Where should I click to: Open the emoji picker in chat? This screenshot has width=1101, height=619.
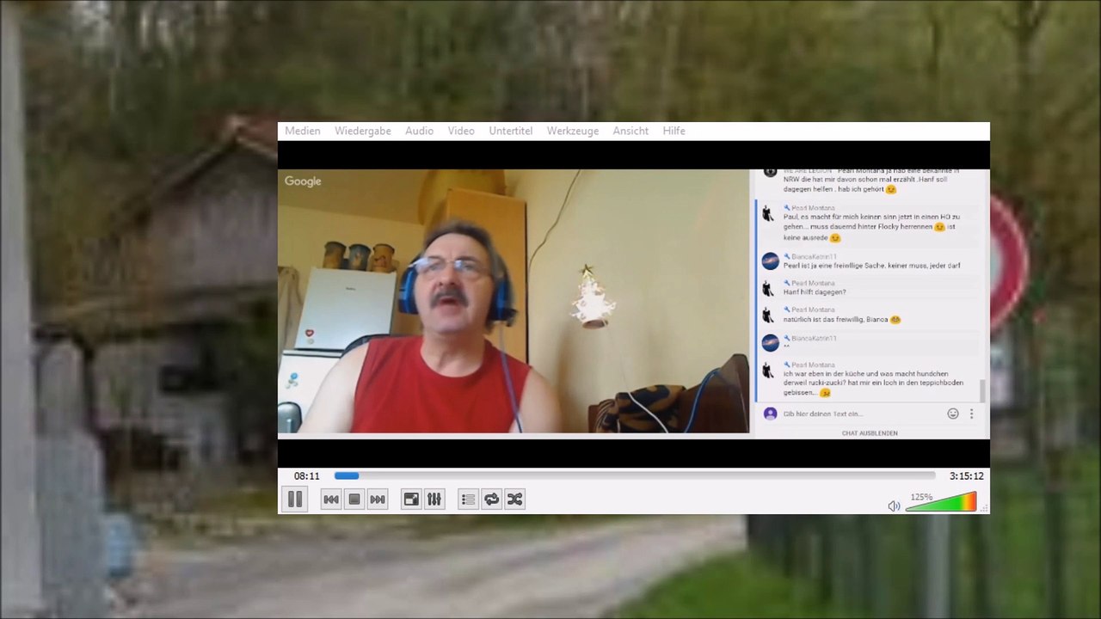953,414
